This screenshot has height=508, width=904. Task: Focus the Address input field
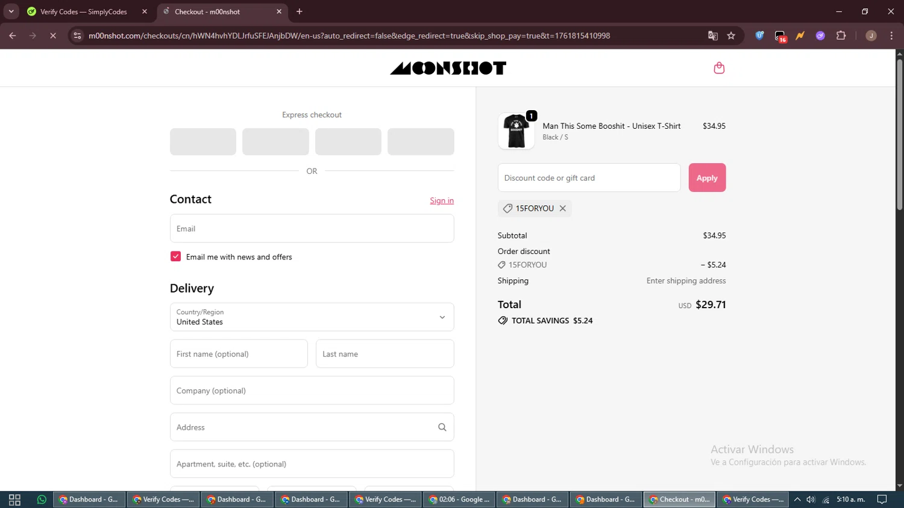coord(312,427)
